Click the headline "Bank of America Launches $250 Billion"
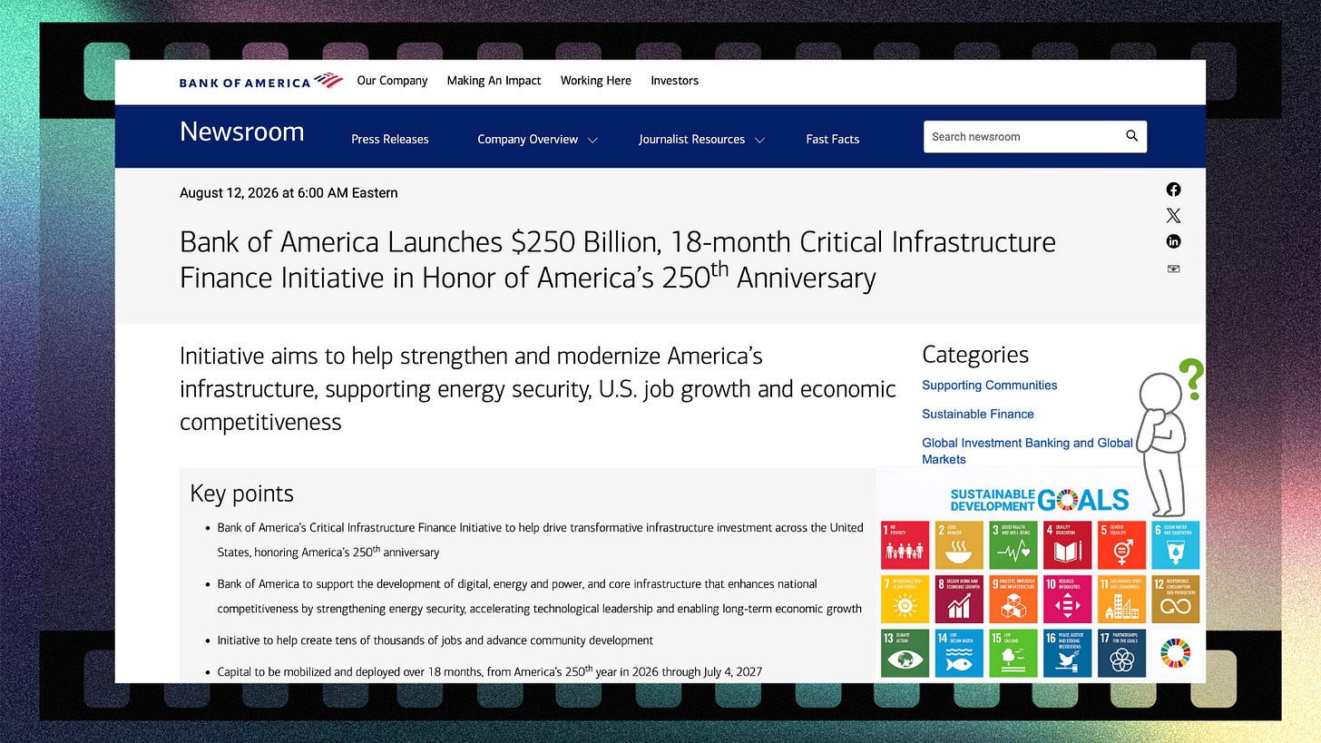The width and height of the screenshot is (1321, 743). pos(617,259)
